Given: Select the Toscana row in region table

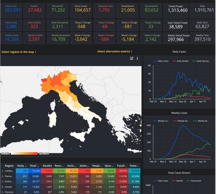Looking at the screenshot, I should 71,192.
